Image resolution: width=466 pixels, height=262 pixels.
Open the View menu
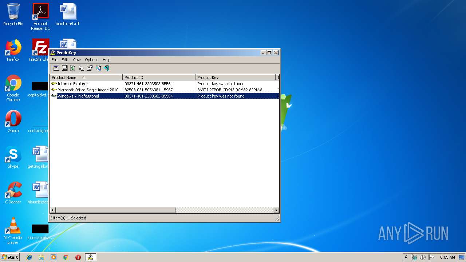point(76,60)
